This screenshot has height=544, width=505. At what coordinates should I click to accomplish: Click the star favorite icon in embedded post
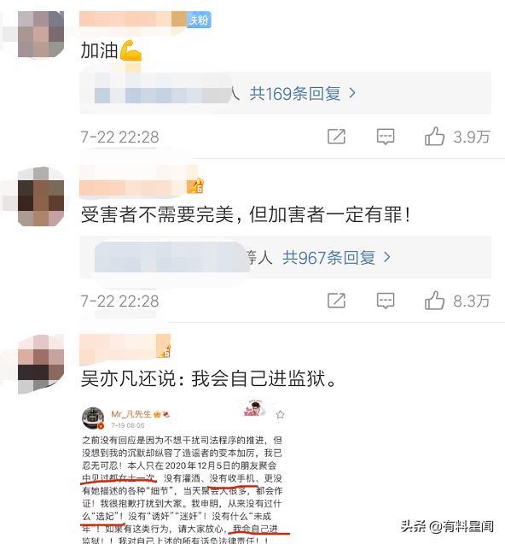280,414
